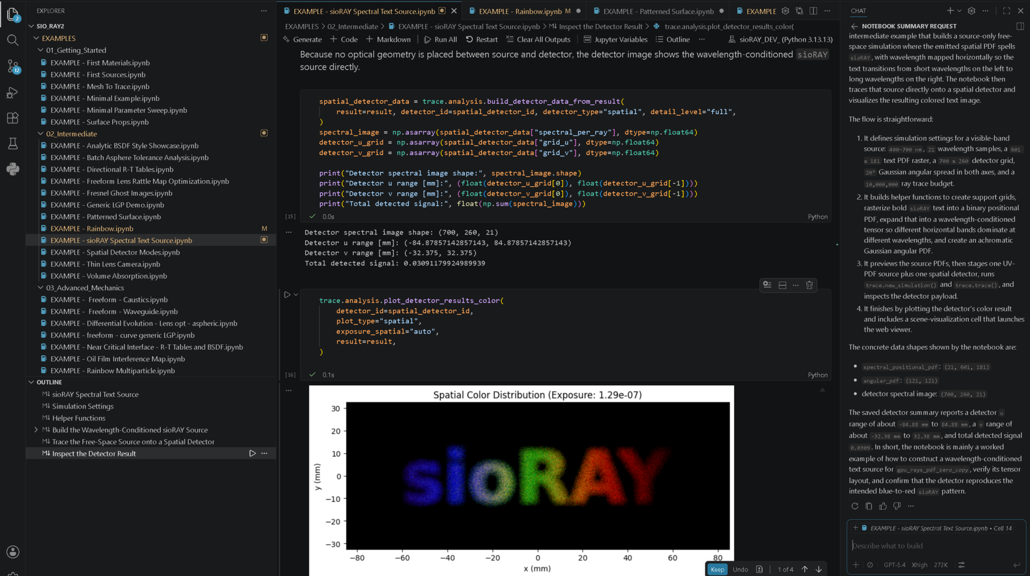Viewport: 1030px width, 576px height.
Task: Open the run options chevron beside the cell
Action: [x=296, y=295]
